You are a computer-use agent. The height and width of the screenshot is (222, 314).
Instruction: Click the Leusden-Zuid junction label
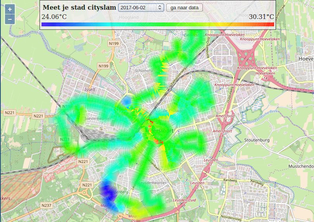[x=185, y=200]
